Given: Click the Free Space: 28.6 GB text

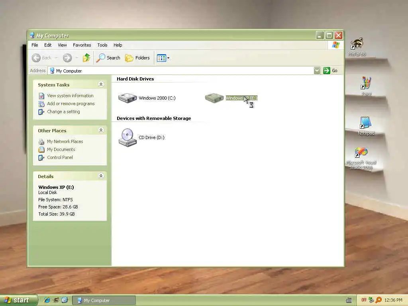Looking at the screenshot, I should pyautogui.click(x=58, y=207).
